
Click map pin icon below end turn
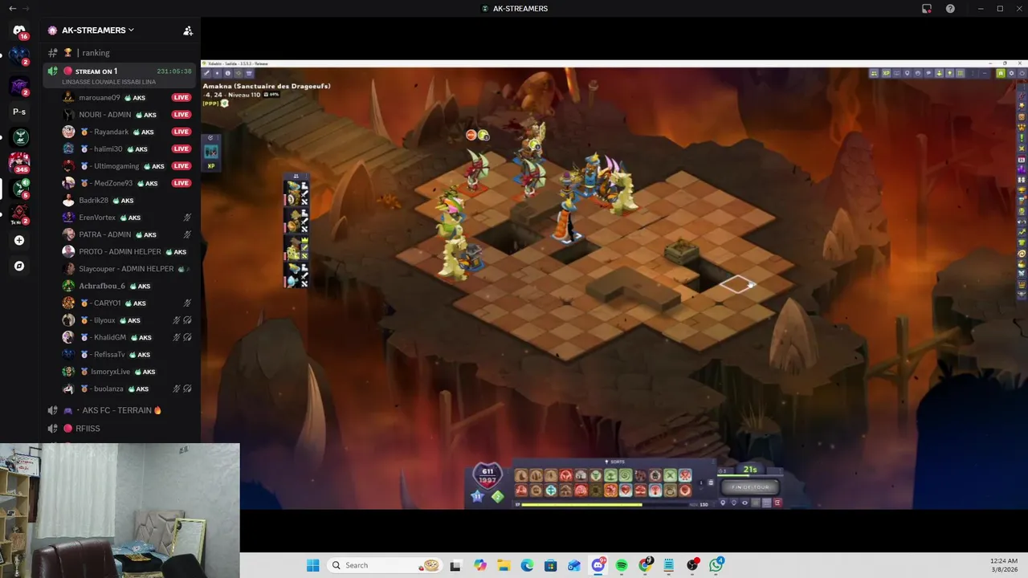(723, 503)
